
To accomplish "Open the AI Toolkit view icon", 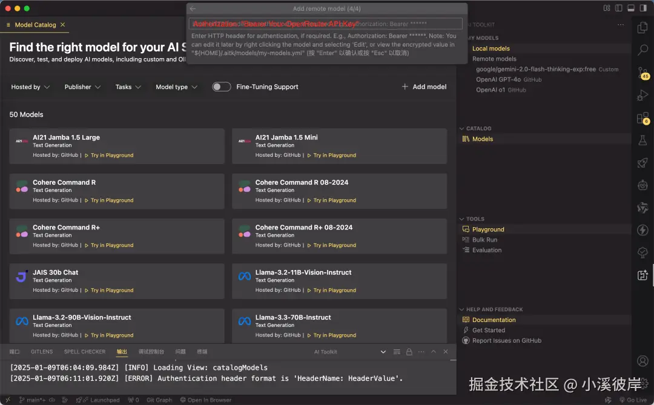I will [x=642, y=275].
